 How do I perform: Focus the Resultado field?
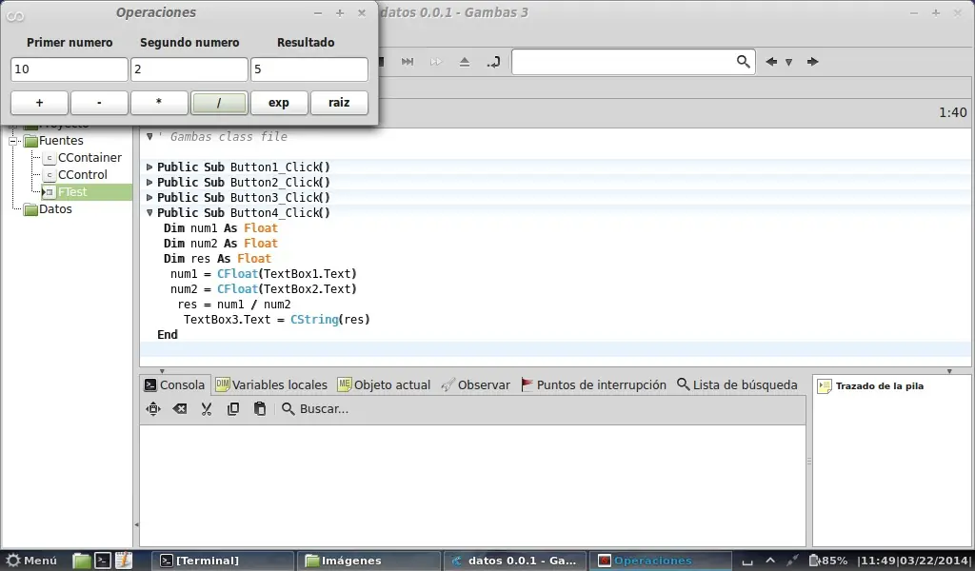pos(309,69)
